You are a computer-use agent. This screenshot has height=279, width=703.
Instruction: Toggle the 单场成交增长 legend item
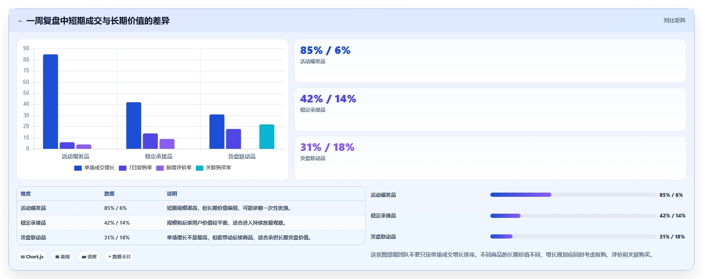click(x=94, y=168)
